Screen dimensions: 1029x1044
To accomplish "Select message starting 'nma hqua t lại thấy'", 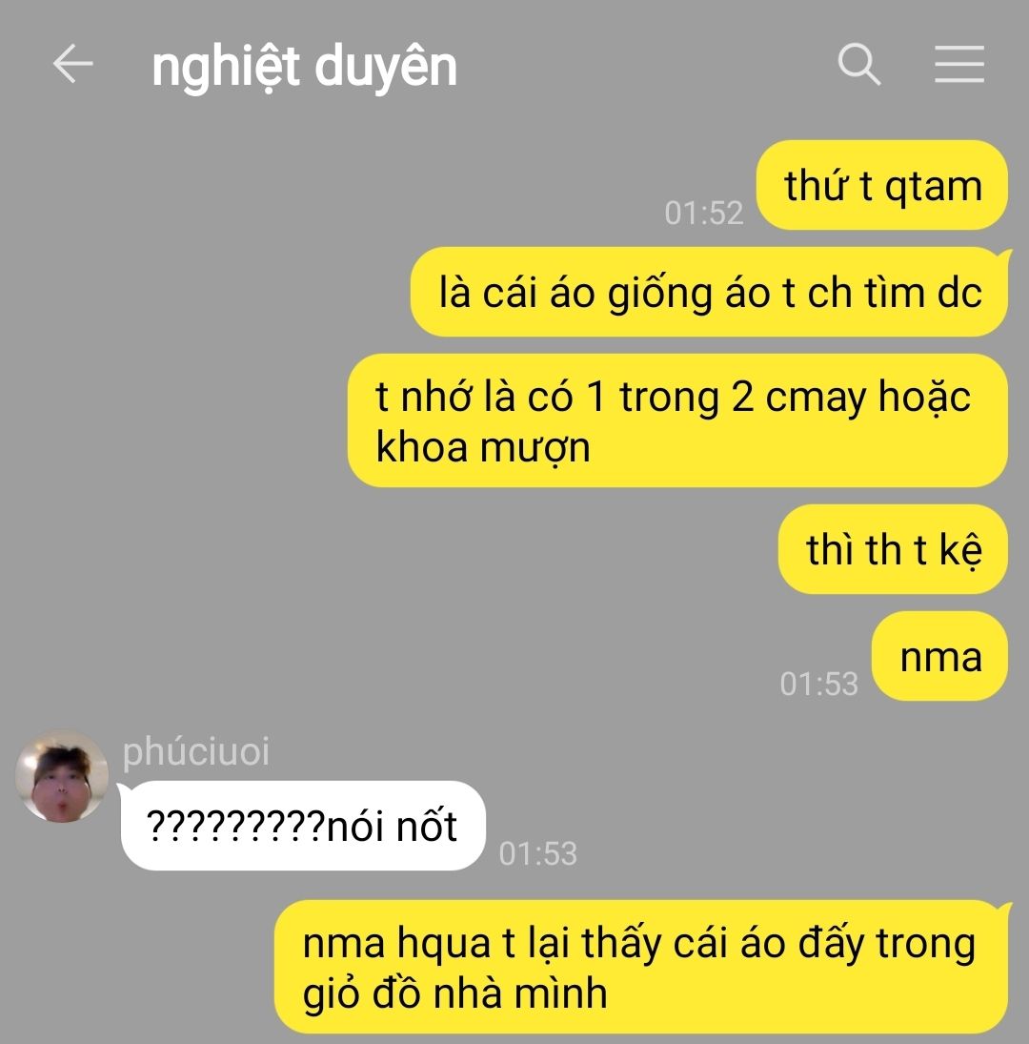I will tap(641, 968).
